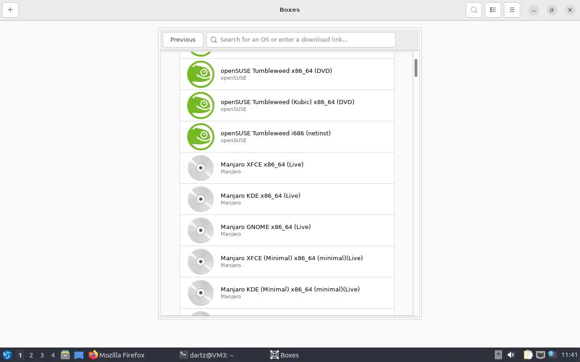Switch to workspace 2
580x362 pixels.
tap(31, 355)
